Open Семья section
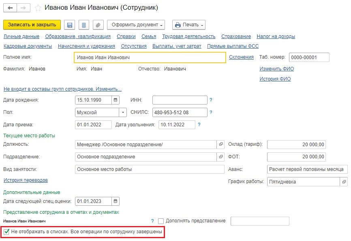The width and height of the screenshot is (351, 241). 149,36
